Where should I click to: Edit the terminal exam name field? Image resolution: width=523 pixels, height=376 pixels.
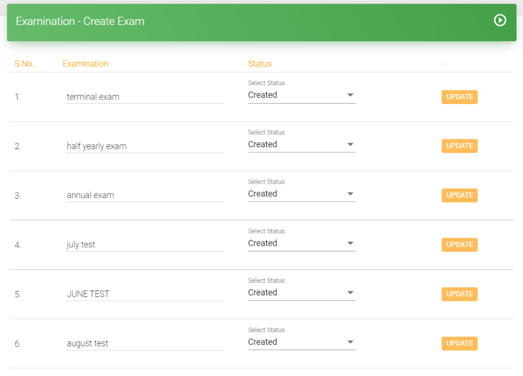coord(144,97)
